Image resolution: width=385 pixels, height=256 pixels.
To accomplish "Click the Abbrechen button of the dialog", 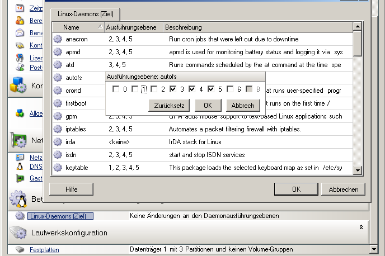I will 343,189.
